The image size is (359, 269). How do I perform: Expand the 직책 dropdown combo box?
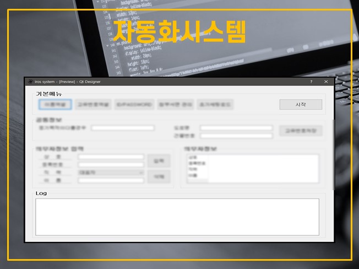(x=110, y=173)
